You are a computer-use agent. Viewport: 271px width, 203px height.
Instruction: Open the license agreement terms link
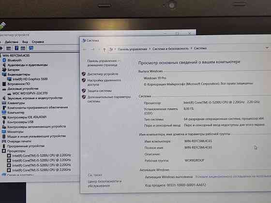point(233,176)
